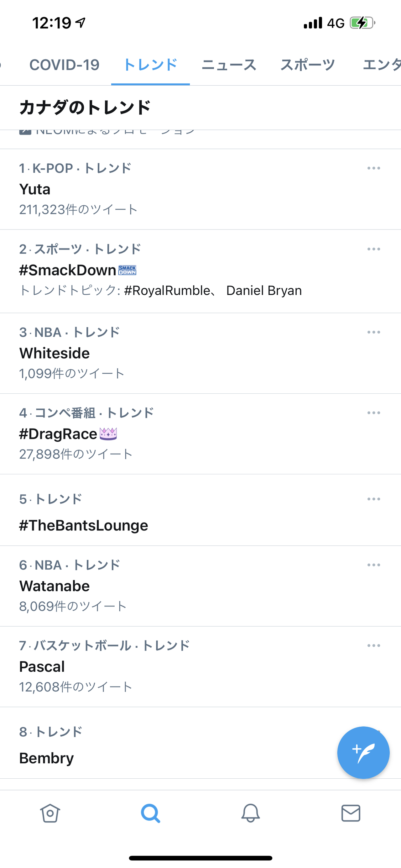Open the #RoyalRumble trending topic link

[167, 291]
